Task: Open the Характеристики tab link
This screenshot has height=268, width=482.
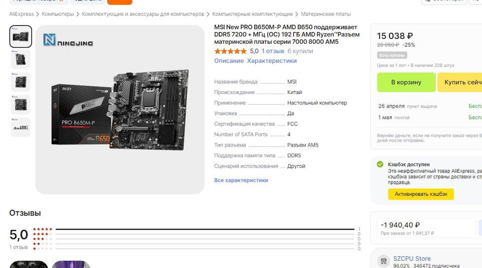Action: (x=272, y=61)
